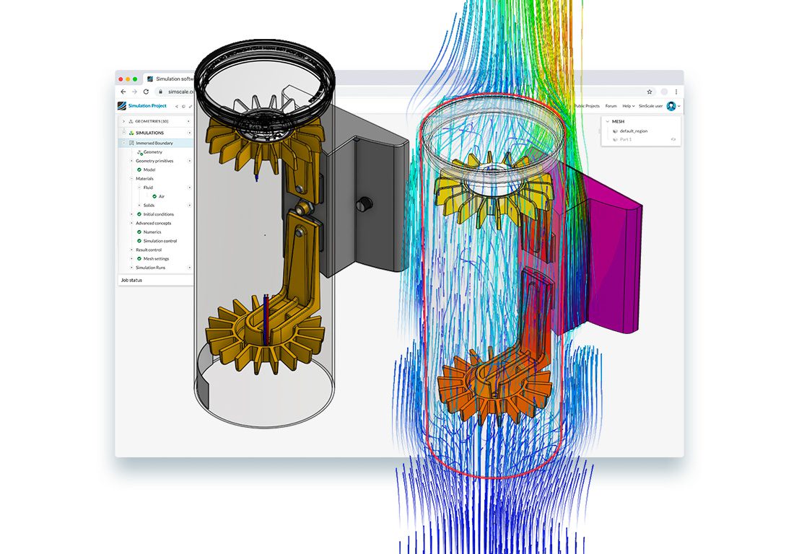This screenshot has height=554, width=799.
Task: Click the browser back arrow
Action: (123, 92)
